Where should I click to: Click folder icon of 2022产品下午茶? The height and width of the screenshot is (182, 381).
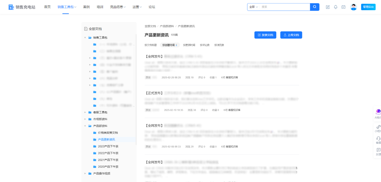click(95, 153)
